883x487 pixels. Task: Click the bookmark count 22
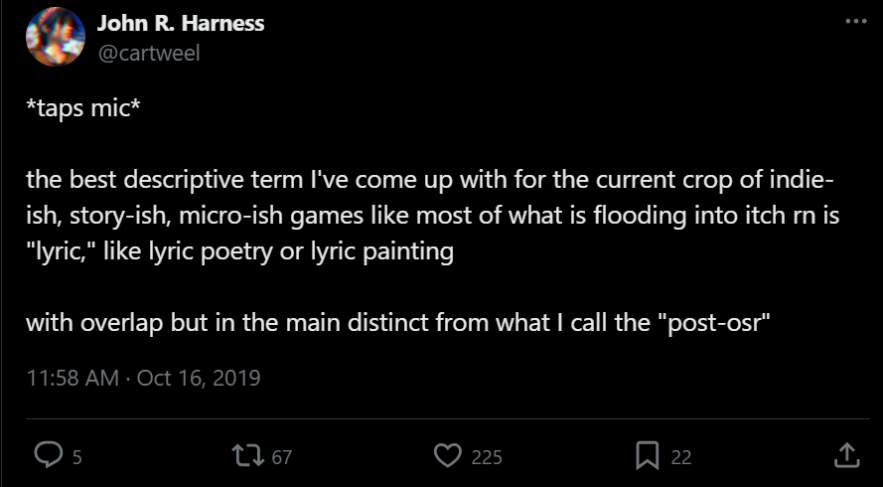pyautogui.click(x=681, y=457)
